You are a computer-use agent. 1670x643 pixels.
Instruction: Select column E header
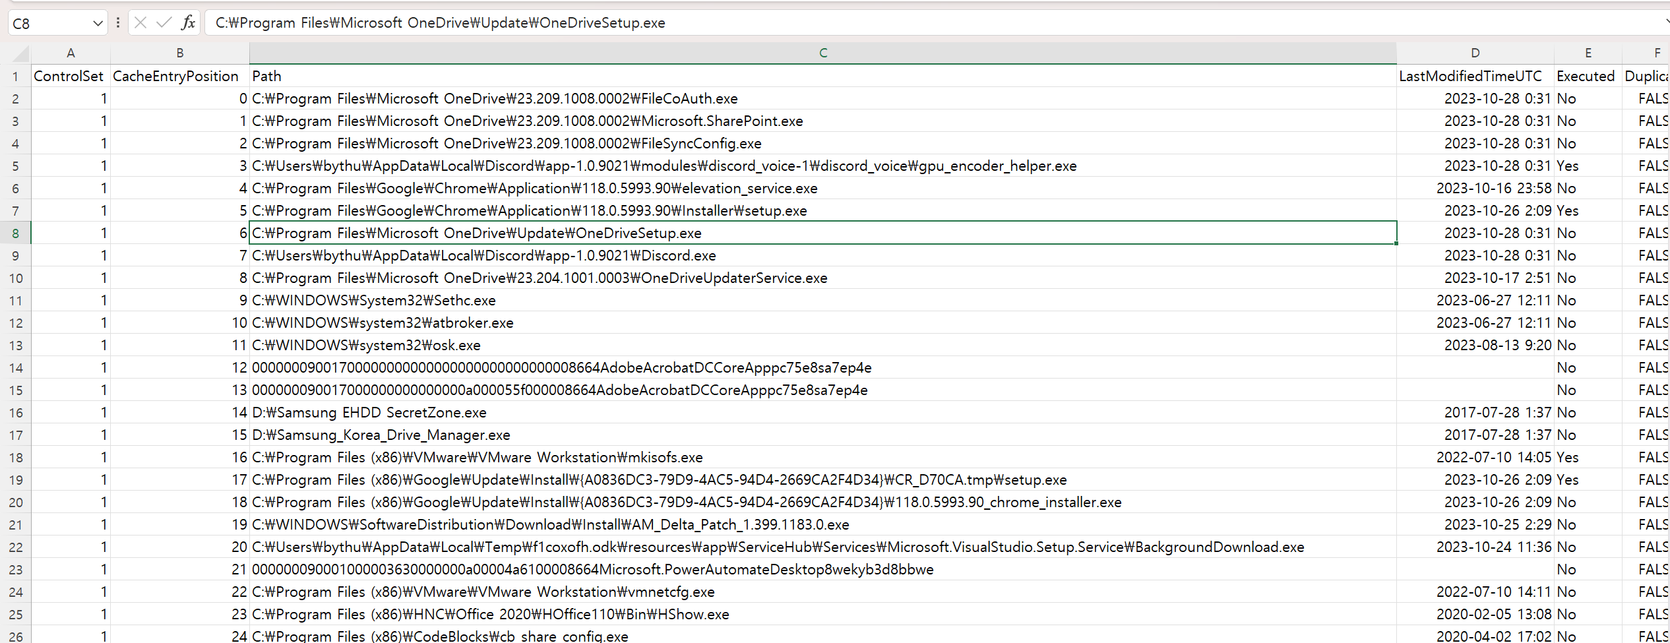[1588, 53]
